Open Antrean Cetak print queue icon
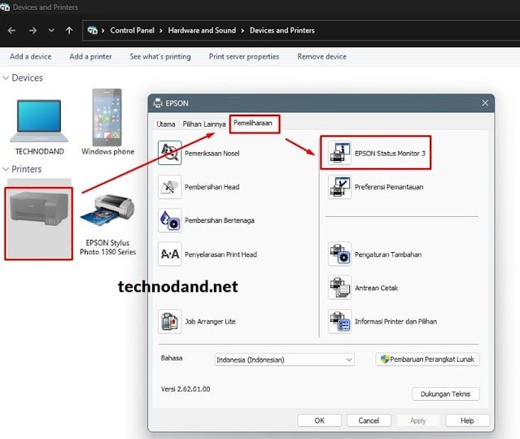Image resolution: width=520 pixels, height=439 pixels. 339,288
